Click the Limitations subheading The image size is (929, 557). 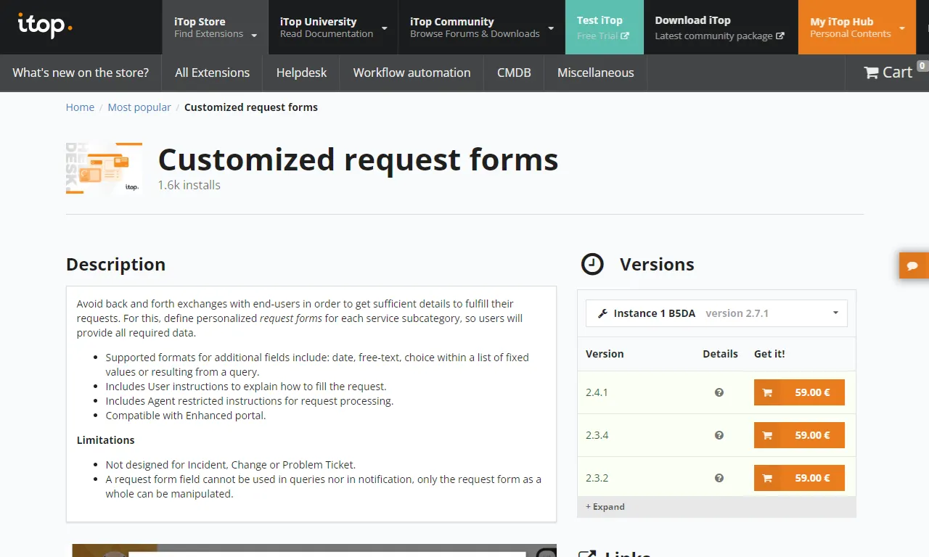pos(105,440)
